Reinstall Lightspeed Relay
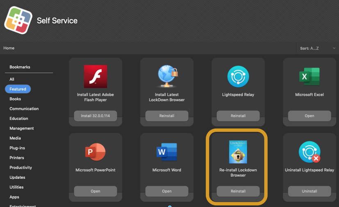 [x=238, y=116]
